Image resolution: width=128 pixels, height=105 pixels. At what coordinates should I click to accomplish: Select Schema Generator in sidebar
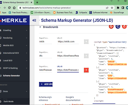point(11,76)
